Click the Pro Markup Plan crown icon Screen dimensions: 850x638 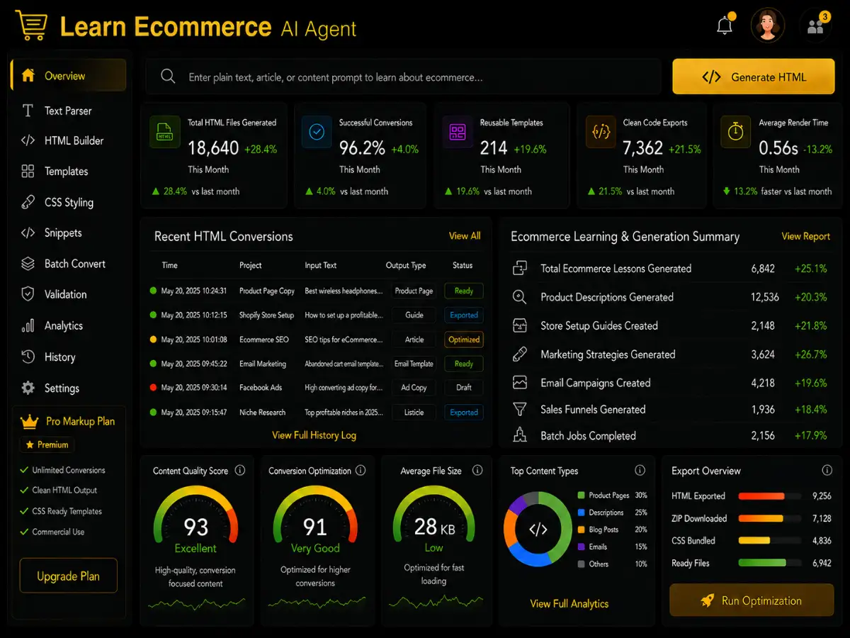(x=29, y=421)
